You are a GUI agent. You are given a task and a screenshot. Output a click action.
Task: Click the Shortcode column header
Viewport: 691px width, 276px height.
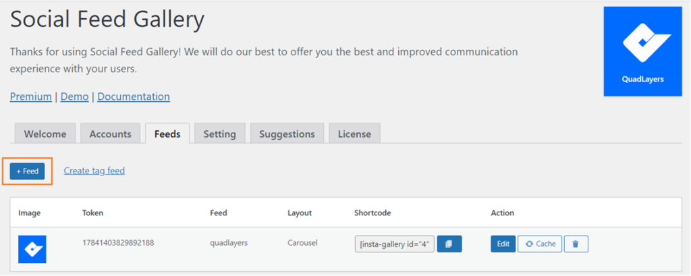click(372, 213)
